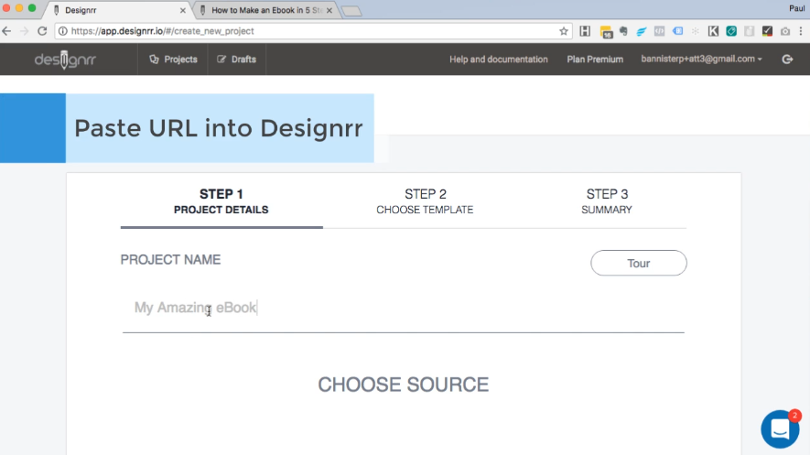The height and width of the screenshot is (455, 810).
Task: Click the Evernote elephant extension icon
Action: [x=623, y=31]
